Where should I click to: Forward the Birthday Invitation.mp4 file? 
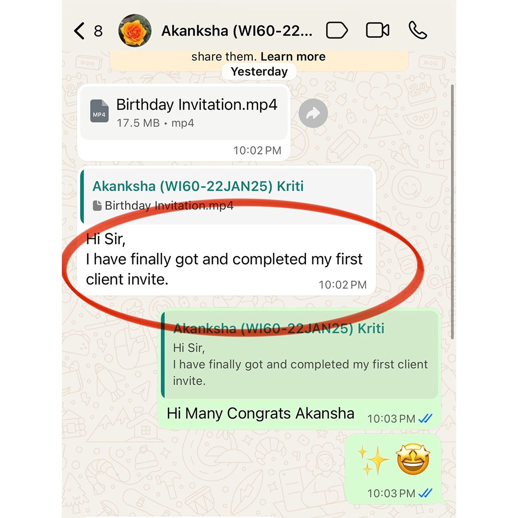313,113
